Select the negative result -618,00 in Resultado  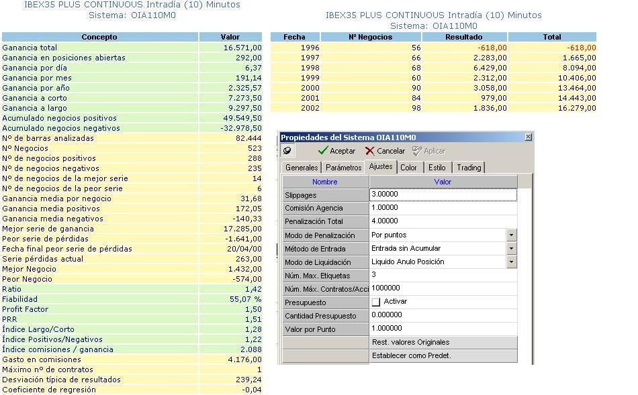coord(492,48)
